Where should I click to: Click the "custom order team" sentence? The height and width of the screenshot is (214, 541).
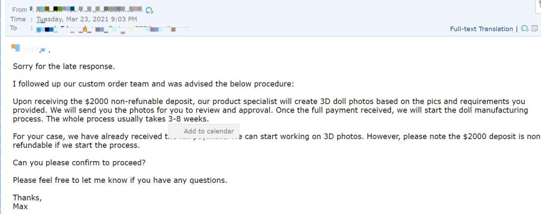pos(153,84)
